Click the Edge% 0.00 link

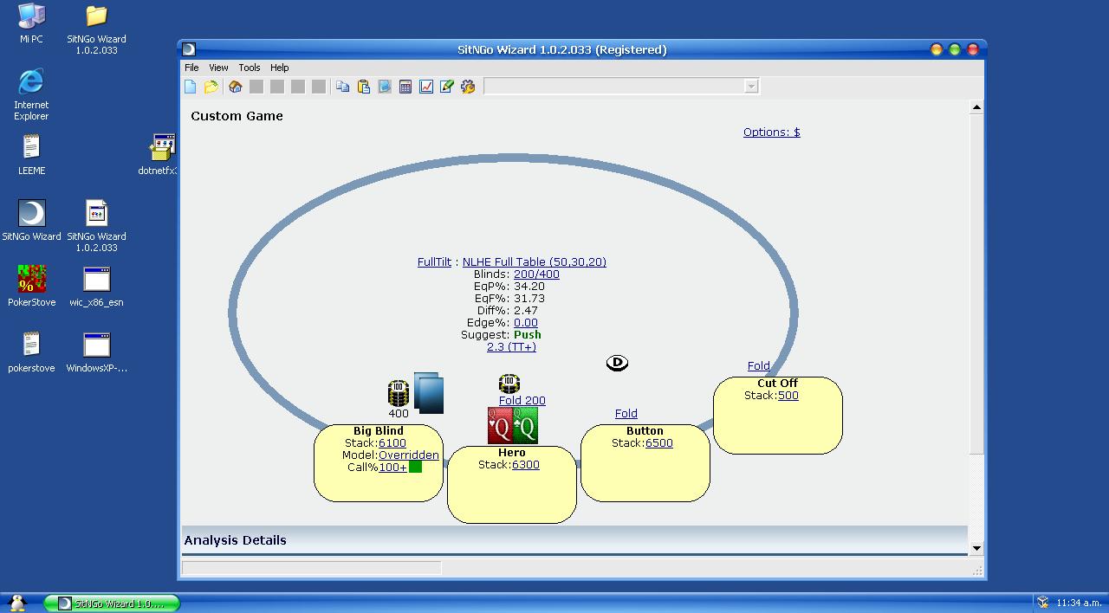tap(526, 323)
